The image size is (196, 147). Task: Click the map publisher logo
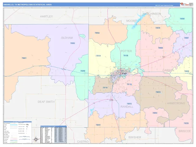point(184,4)
